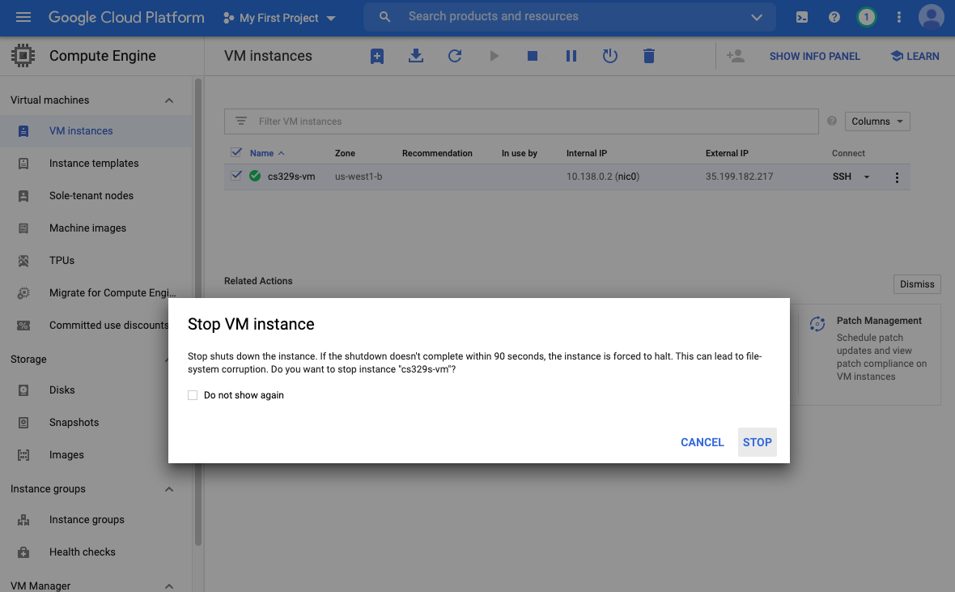The width and height of the screenshot is (955, 592).
Task: Click the Disks sidebar icon
Action: point(23,390)
